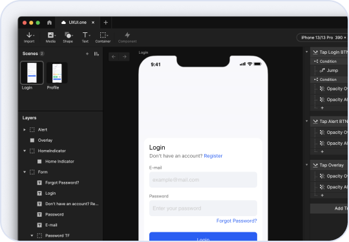Select the Shape tool
349x242 pixels.
68,38
